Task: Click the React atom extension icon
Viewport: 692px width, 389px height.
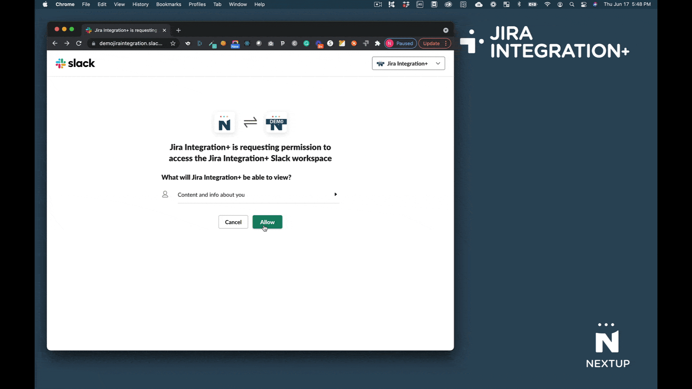Action: pos(247,43)
